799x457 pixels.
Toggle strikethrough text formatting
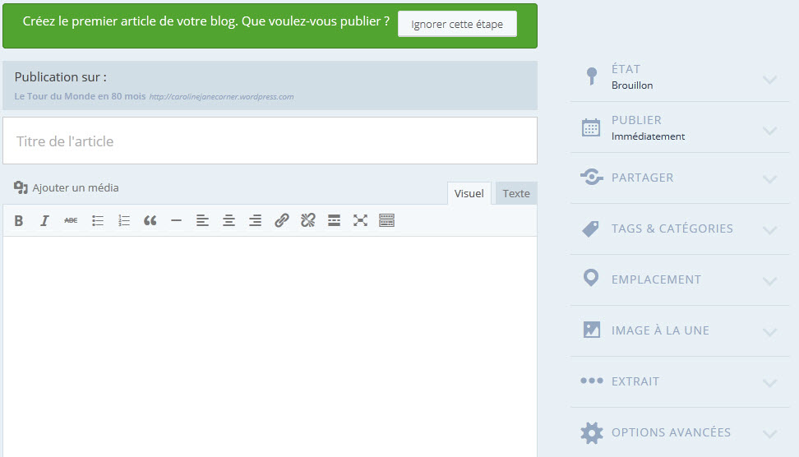(x=72, y=220)
